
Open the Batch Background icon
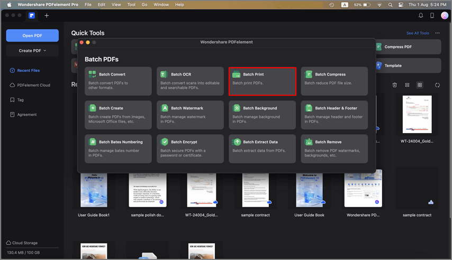pos(237,108)
